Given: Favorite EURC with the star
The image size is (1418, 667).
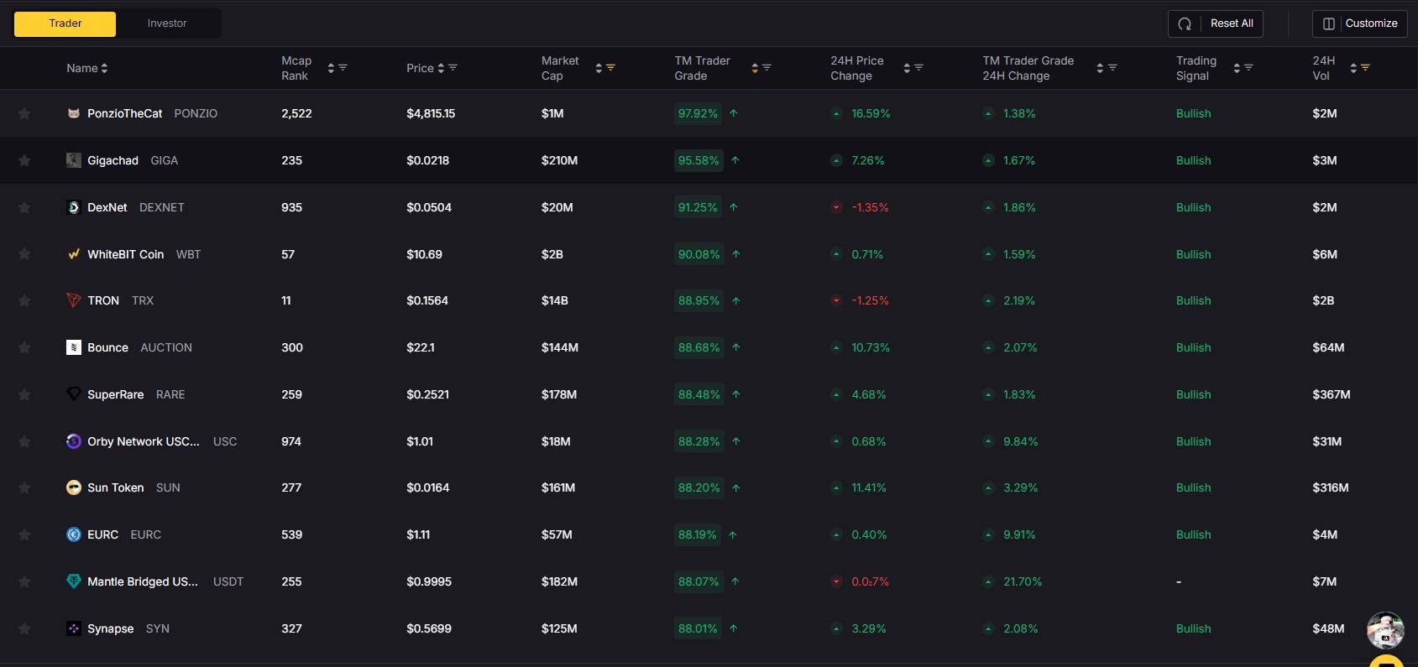Looking at the screenshot, I should [x=24, y=534].
